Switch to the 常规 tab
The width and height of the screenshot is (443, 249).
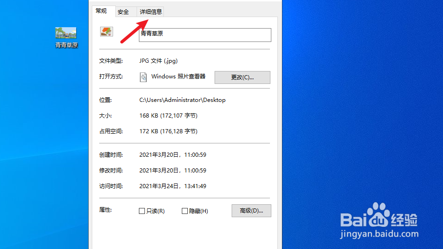click(101, 11)
